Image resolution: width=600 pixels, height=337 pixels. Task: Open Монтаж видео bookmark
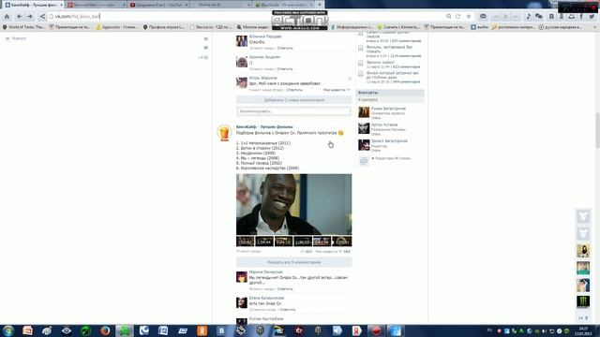(252, 27)
